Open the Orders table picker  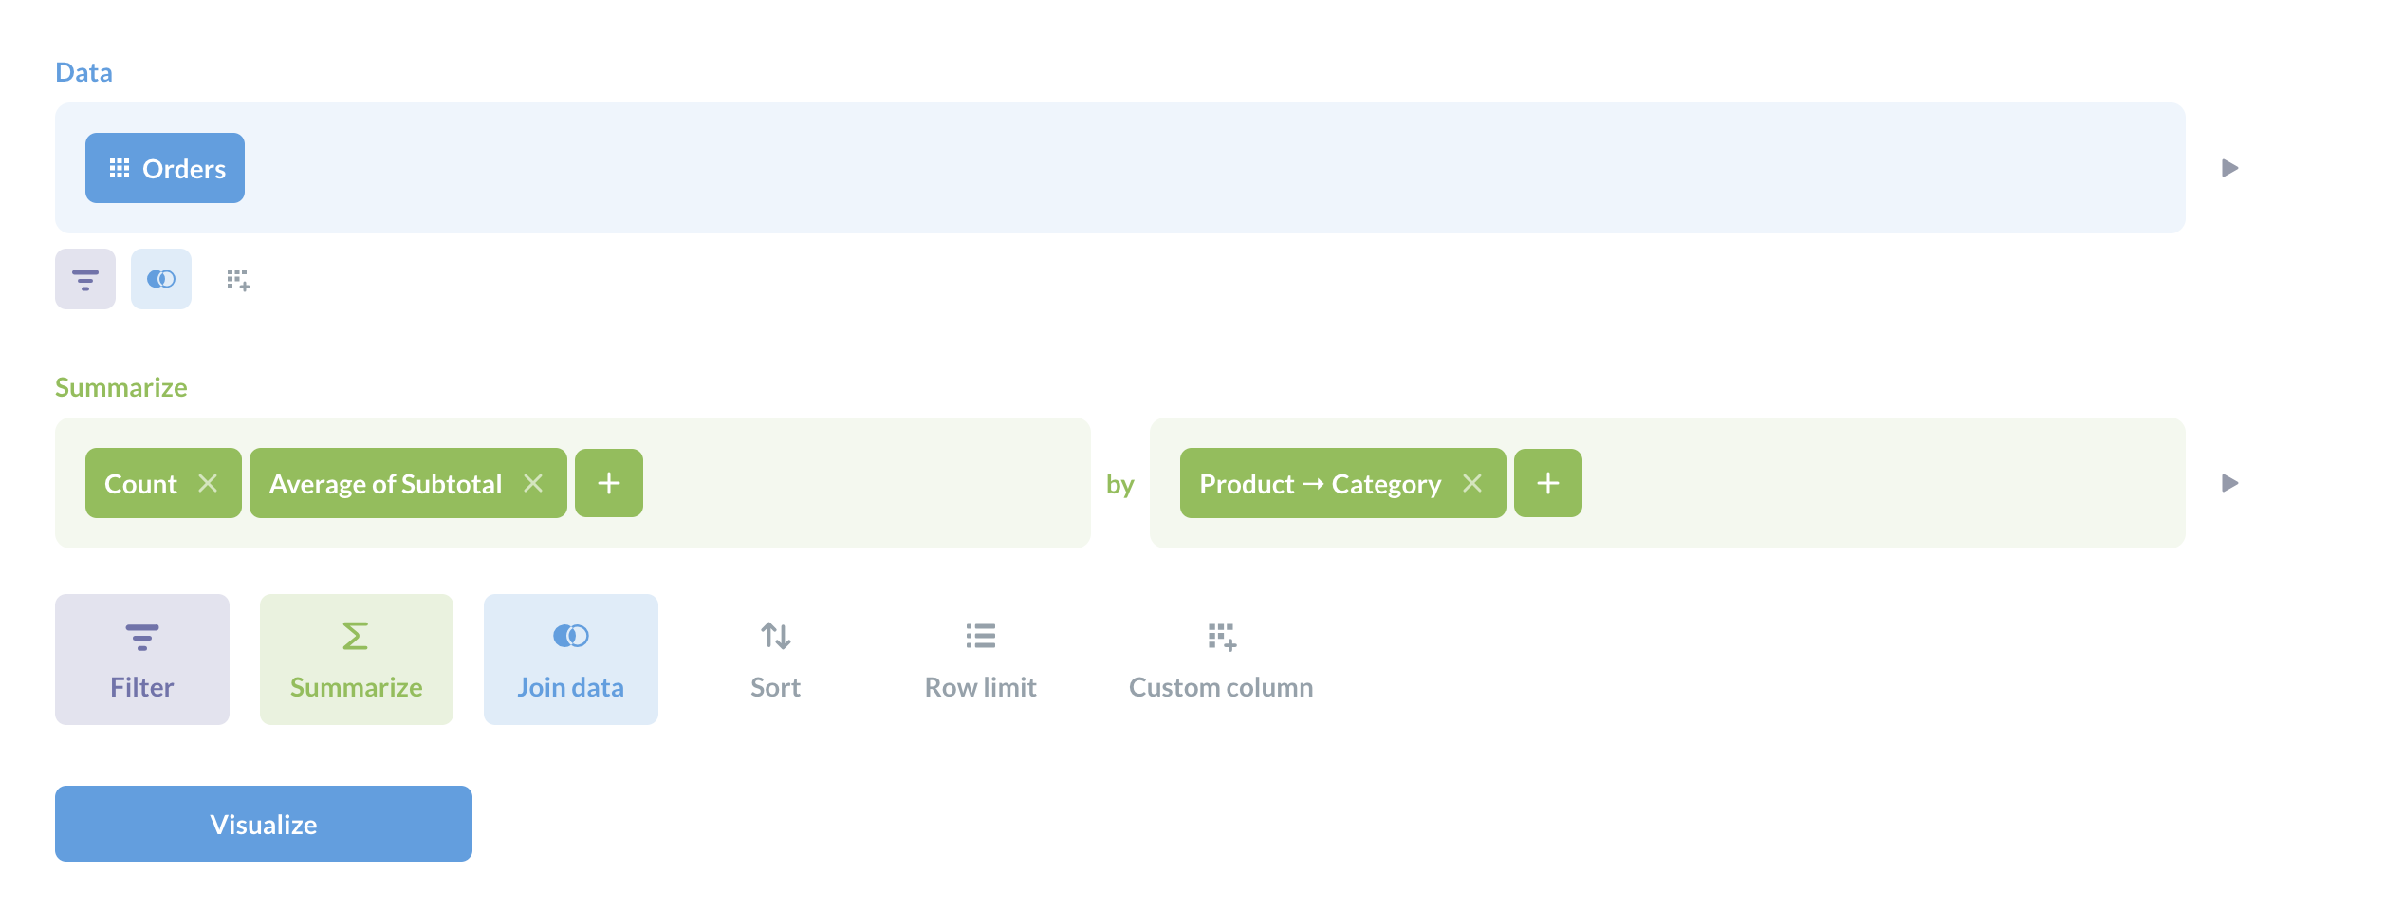click(x=165, y=169)
